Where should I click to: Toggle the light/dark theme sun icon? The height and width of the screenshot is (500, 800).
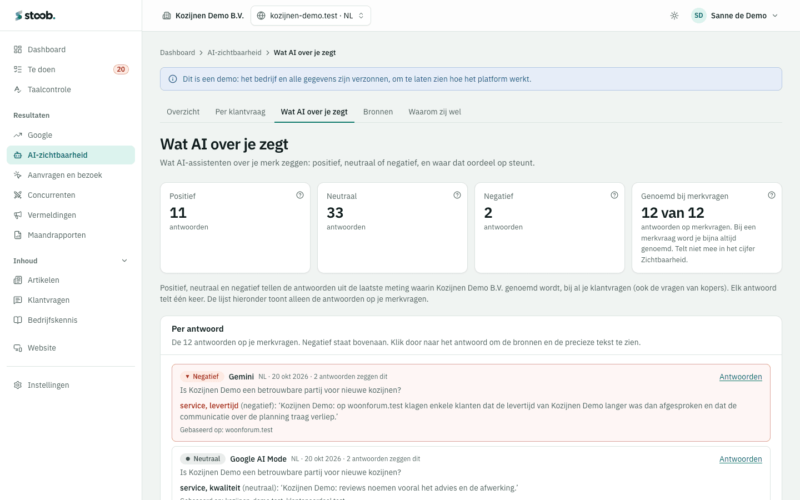point(674,16)
